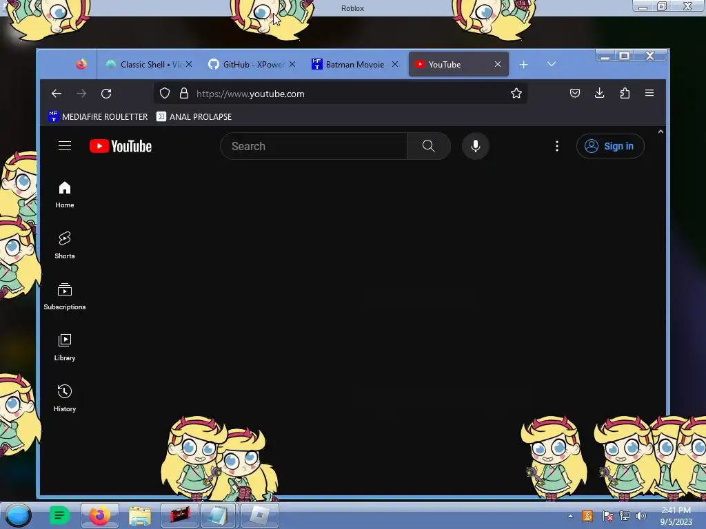Sign in to YouTube
706x529 pixels.
[x=610, y=146]
